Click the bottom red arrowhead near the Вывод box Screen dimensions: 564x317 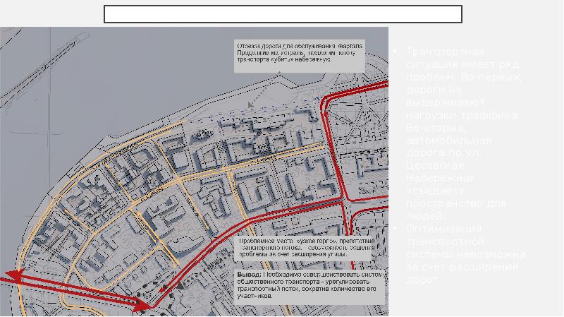[x=143, y=306]
